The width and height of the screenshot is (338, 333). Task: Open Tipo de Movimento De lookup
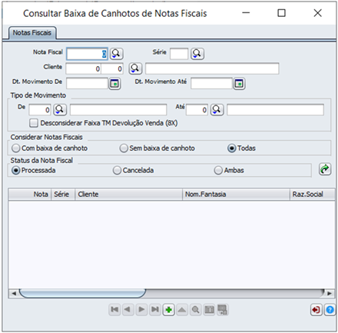60,110
